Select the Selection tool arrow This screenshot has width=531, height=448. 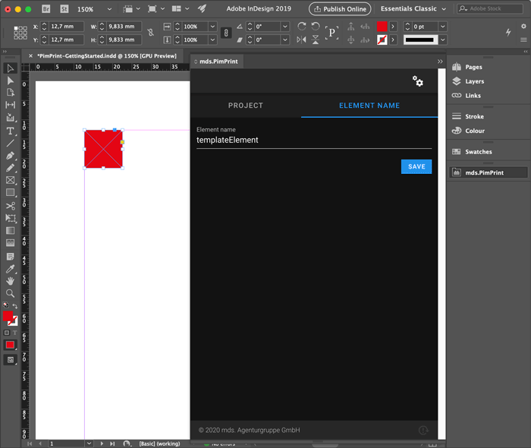10,68
